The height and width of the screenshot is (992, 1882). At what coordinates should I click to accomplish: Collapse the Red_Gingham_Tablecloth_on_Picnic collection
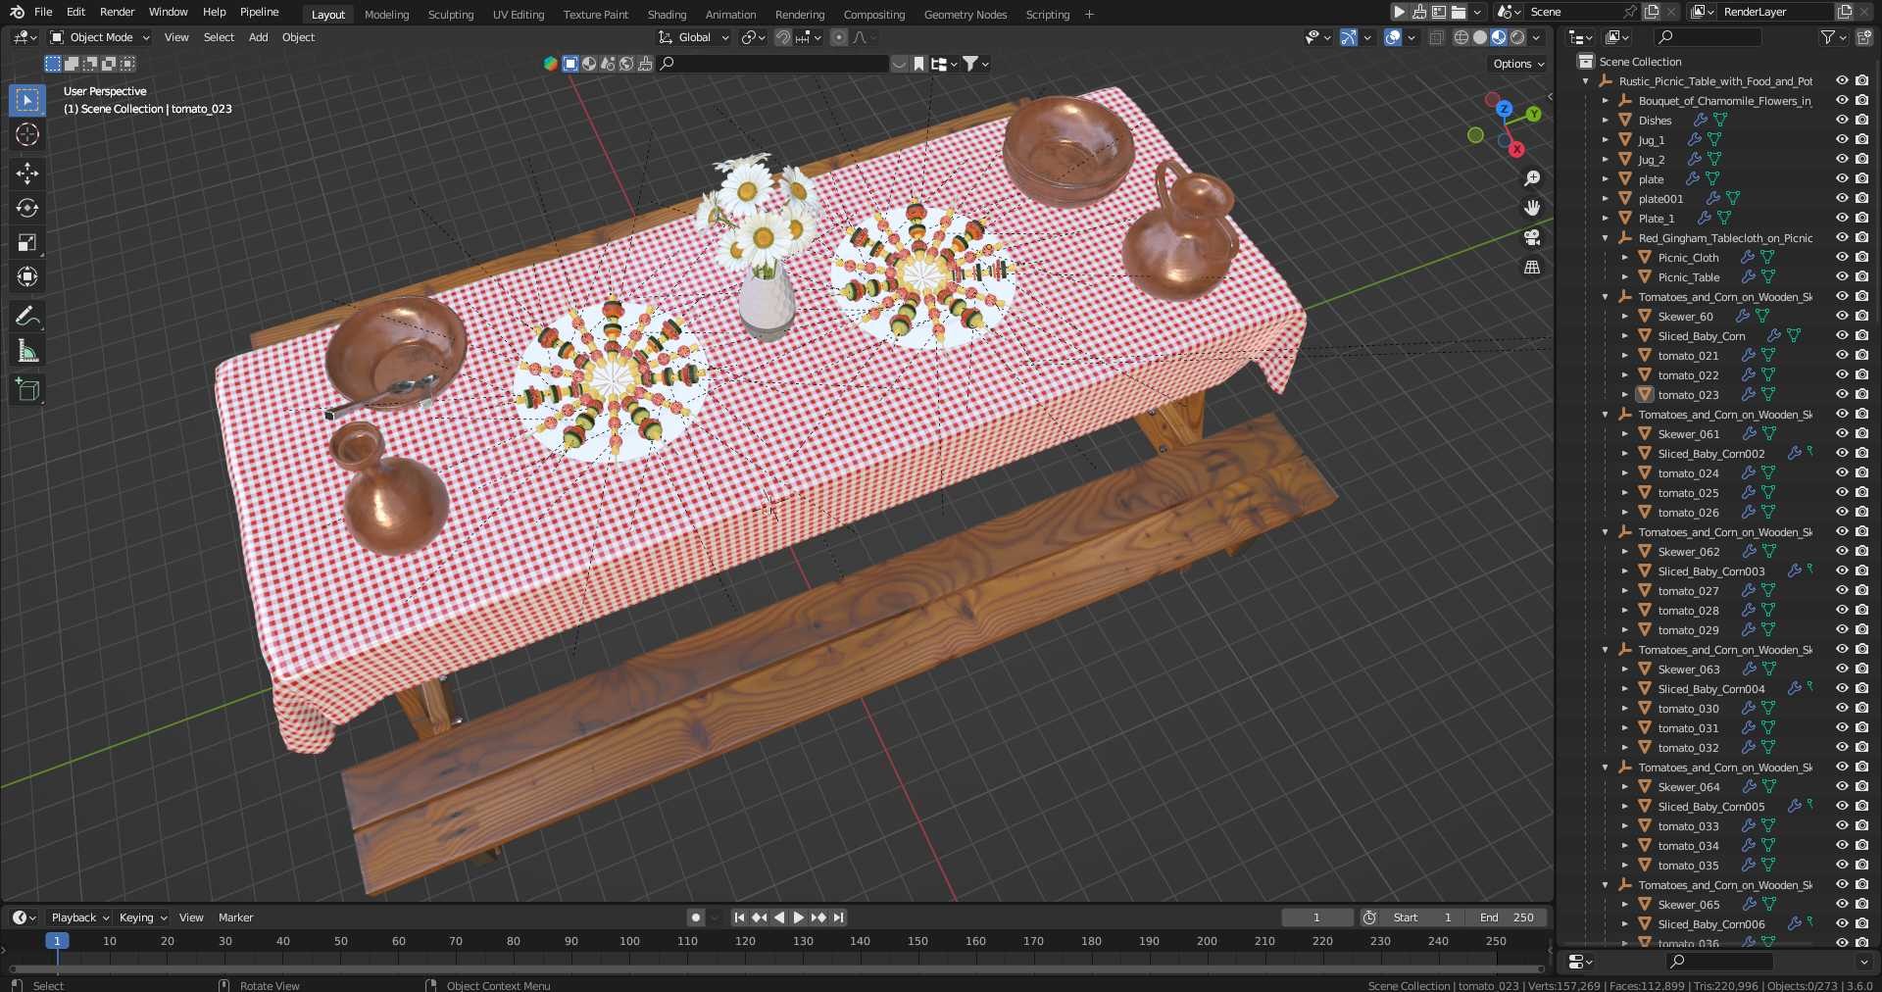[x=1605, y=238]
